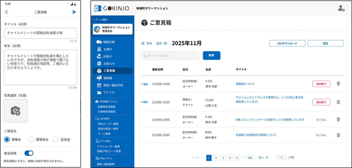Open 招待の再送・削除 in sidebar
Viewport: 352px width, 168px height.
(108, 129)
